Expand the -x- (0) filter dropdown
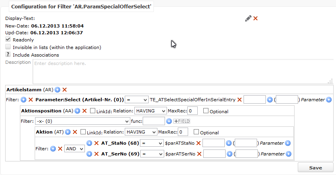Viewport: 336px width, 175px height. (x=83, y=121)
